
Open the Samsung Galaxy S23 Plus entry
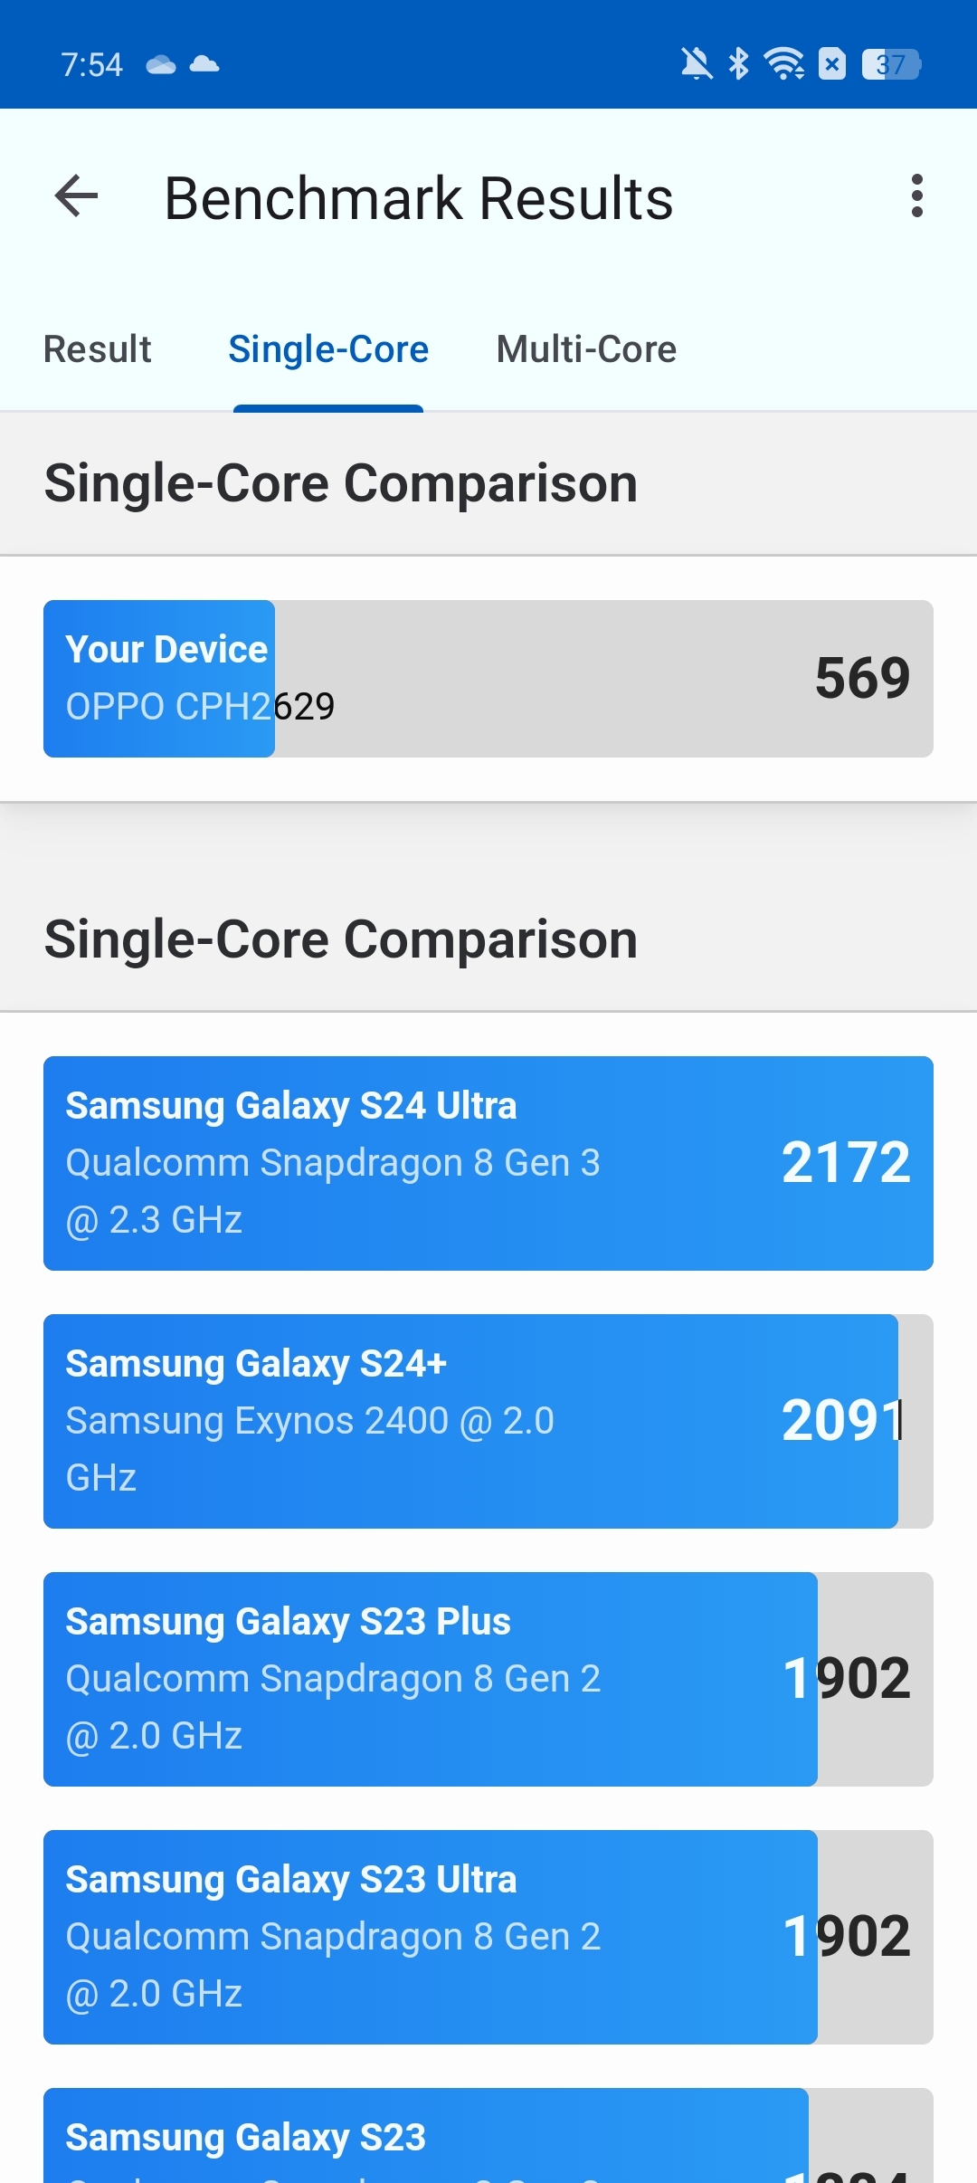coord(488,1679)
